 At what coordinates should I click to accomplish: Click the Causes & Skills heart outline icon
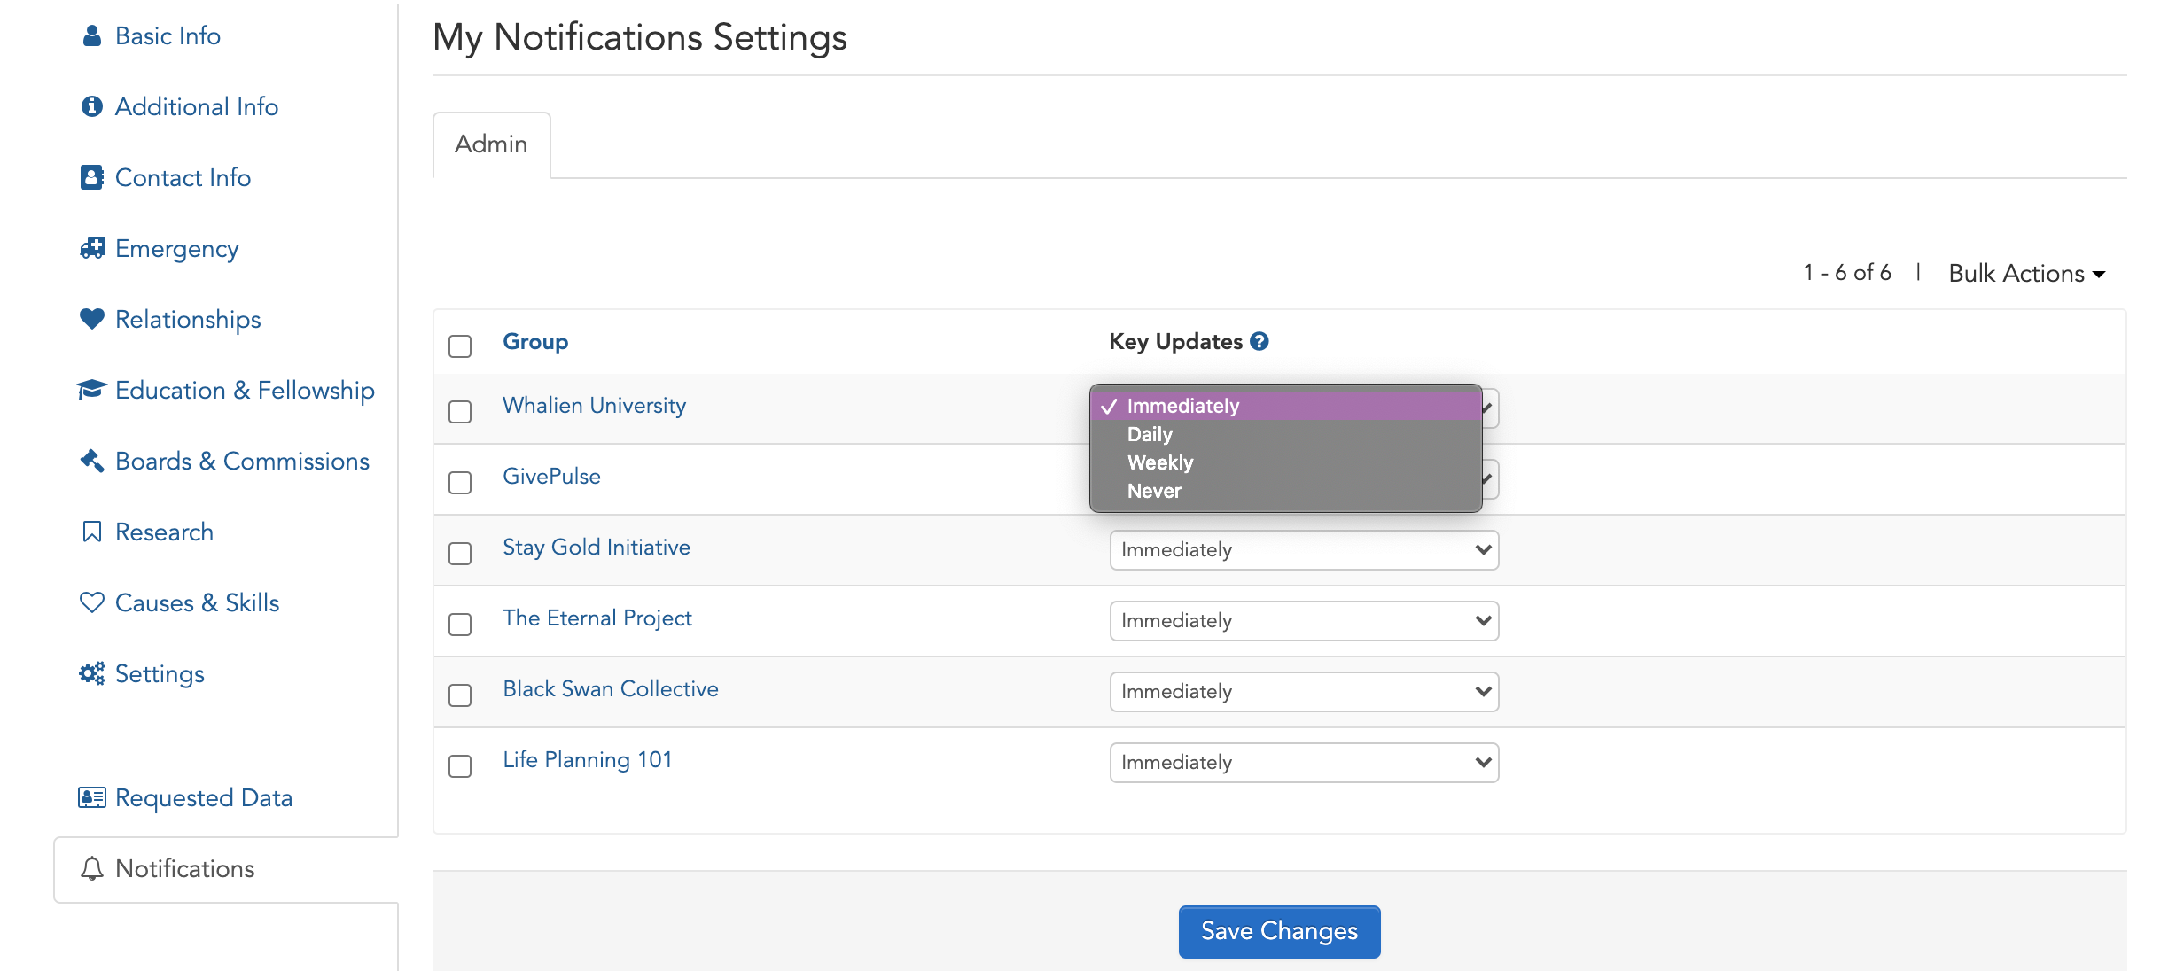(91, 602)
